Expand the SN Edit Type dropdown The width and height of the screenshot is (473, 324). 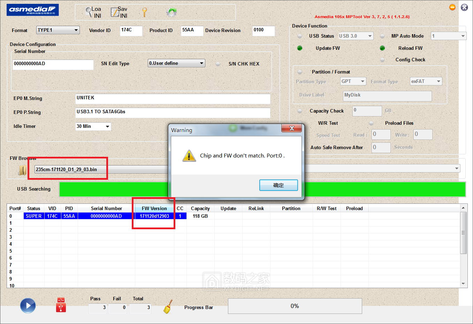(x=176, y=63)
